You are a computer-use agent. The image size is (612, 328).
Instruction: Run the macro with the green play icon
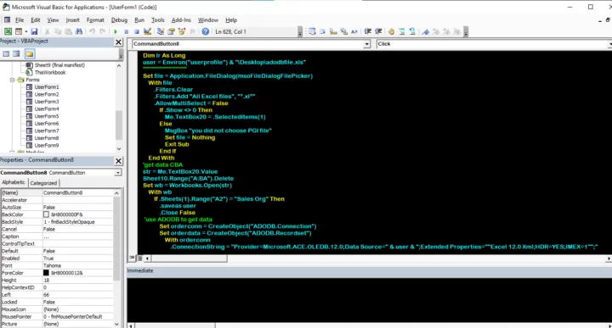[x=116, y=31]
